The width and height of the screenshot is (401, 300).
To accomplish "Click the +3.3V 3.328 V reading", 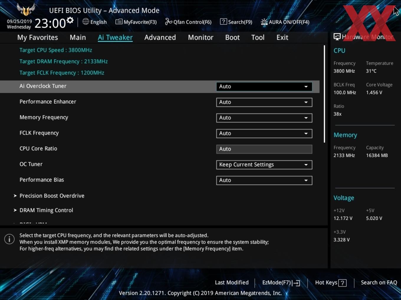I will (341, 240).
